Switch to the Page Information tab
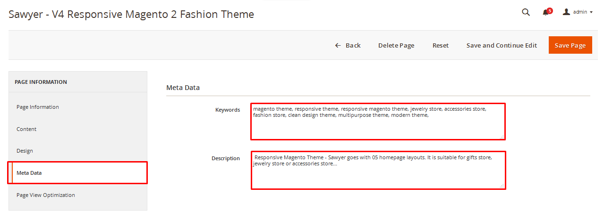 [38, 107]
